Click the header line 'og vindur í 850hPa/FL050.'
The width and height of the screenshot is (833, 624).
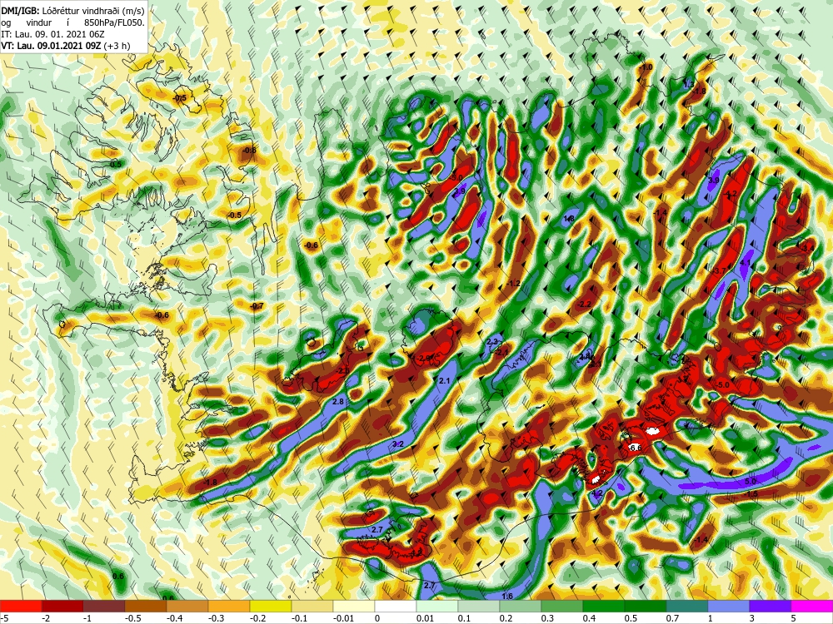pyautogui.click(x=72, y=22)
